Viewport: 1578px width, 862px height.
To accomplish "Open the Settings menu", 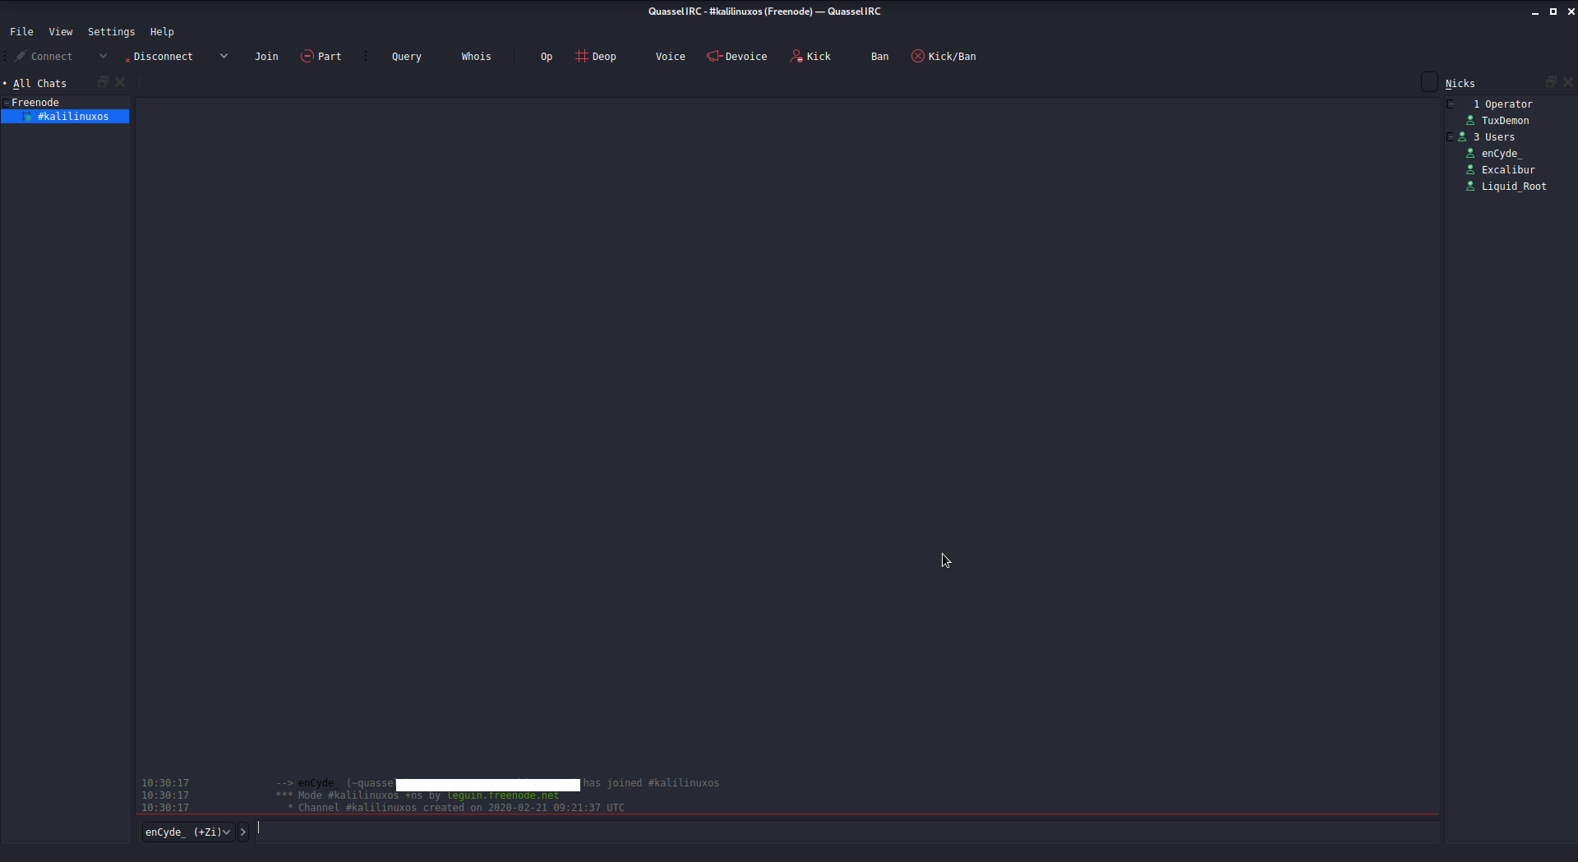I will pyautogui.click(x=111, y=32).
